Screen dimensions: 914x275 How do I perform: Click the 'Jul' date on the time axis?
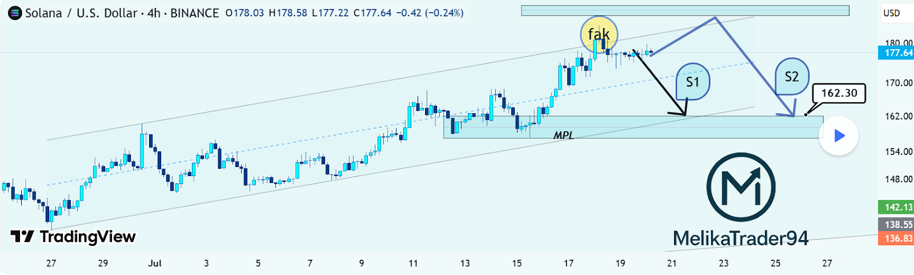coord(154,264)
